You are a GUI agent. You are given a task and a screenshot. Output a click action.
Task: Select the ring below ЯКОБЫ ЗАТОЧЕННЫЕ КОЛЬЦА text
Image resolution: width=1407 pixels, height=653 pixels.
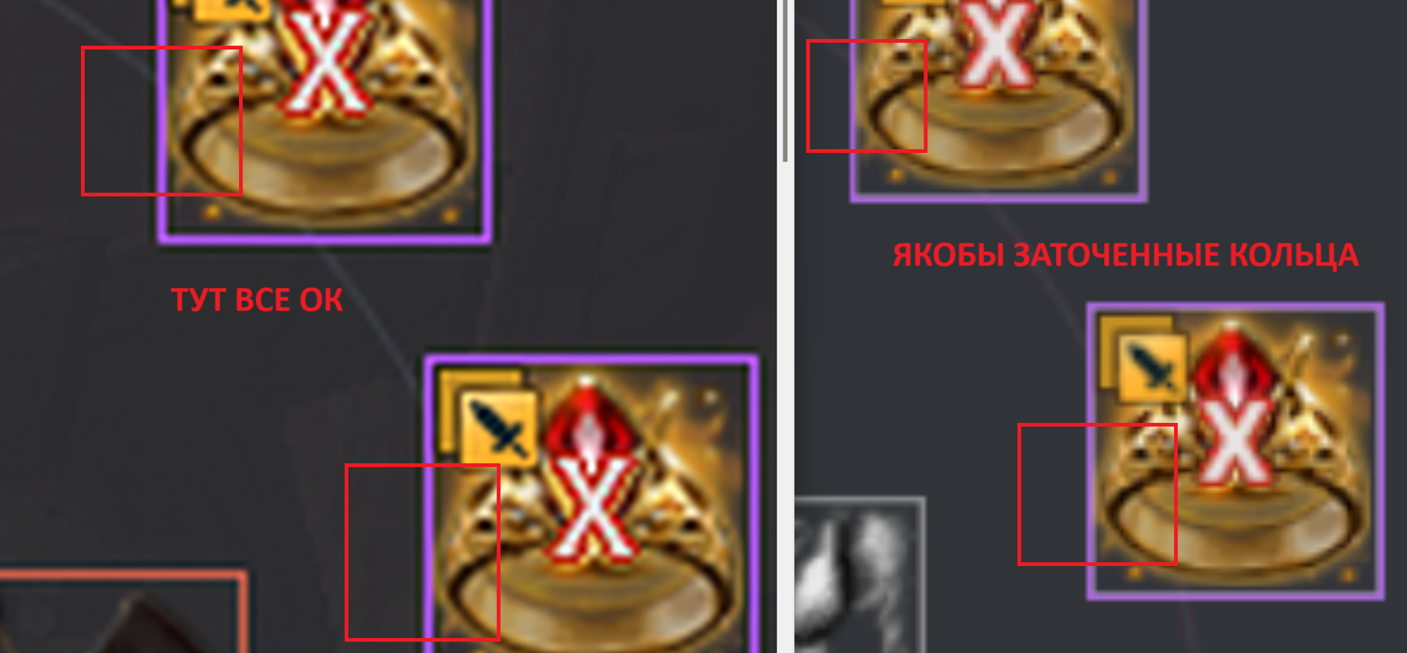(x=1235, y=451)
